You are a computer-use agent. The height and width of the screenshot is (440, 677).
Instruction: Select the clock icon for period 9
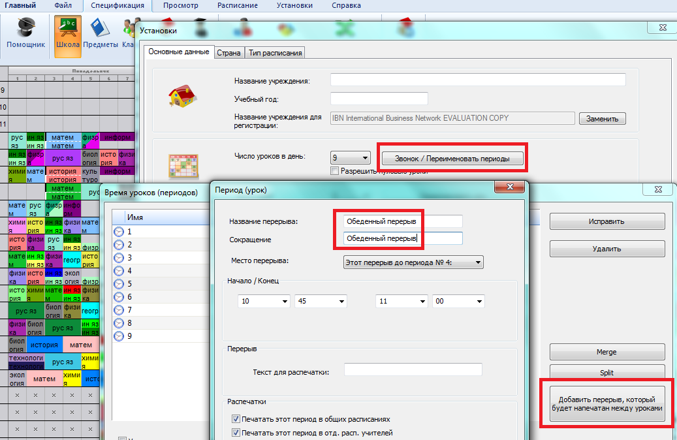(119, 336)
